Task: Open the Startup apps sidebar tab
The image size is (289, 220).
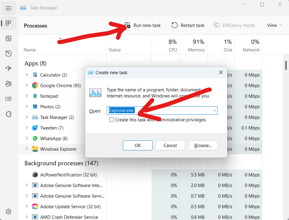Action: coord(8,69)
